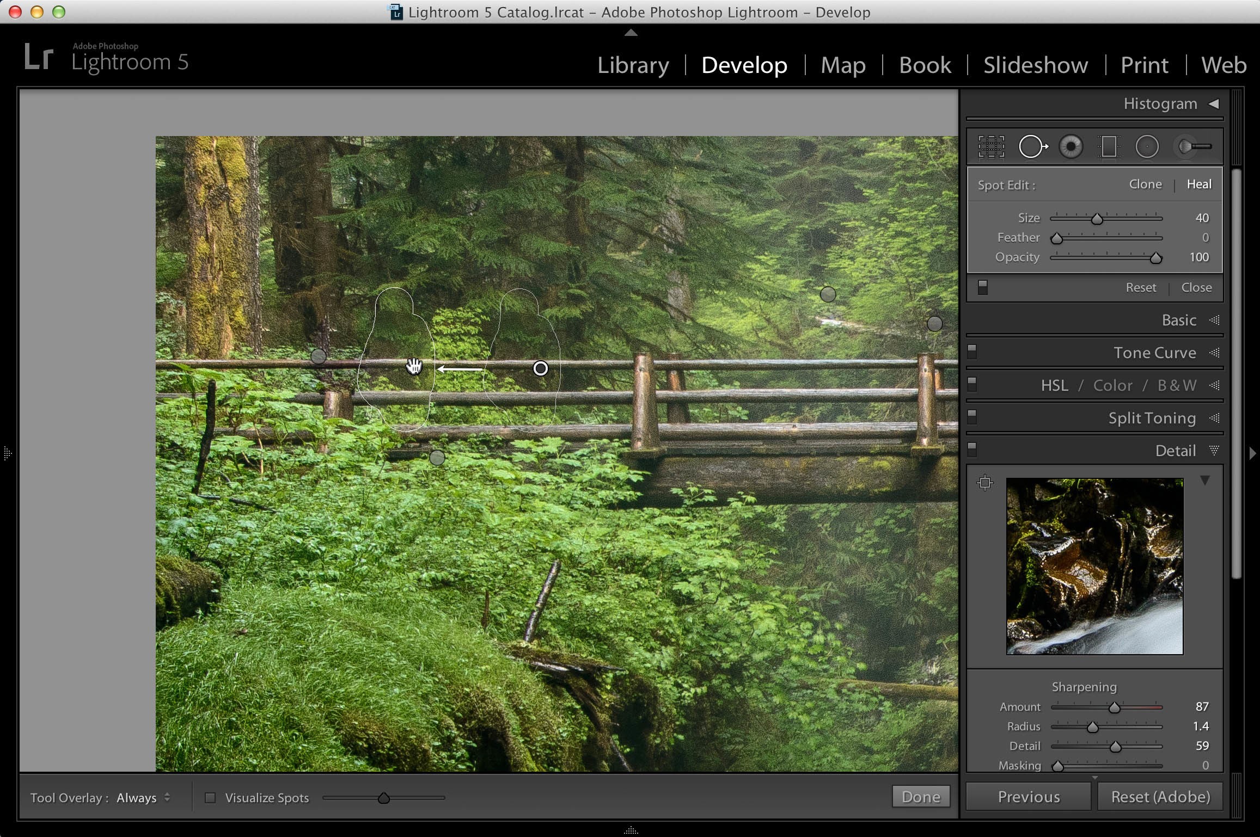Click the spot Opacity slider
The image size is (1260, 837).
1106,257
